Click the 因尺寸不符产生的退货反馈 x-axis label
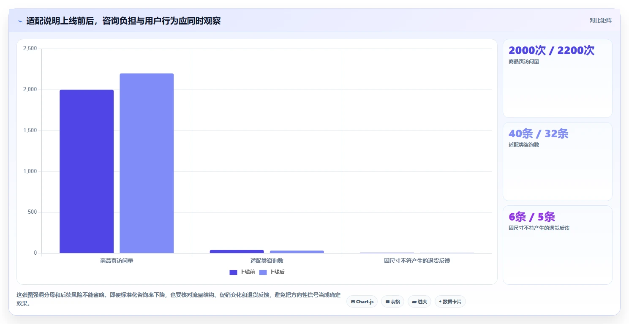Screen dimensions: 629x324 click(417, 261)
